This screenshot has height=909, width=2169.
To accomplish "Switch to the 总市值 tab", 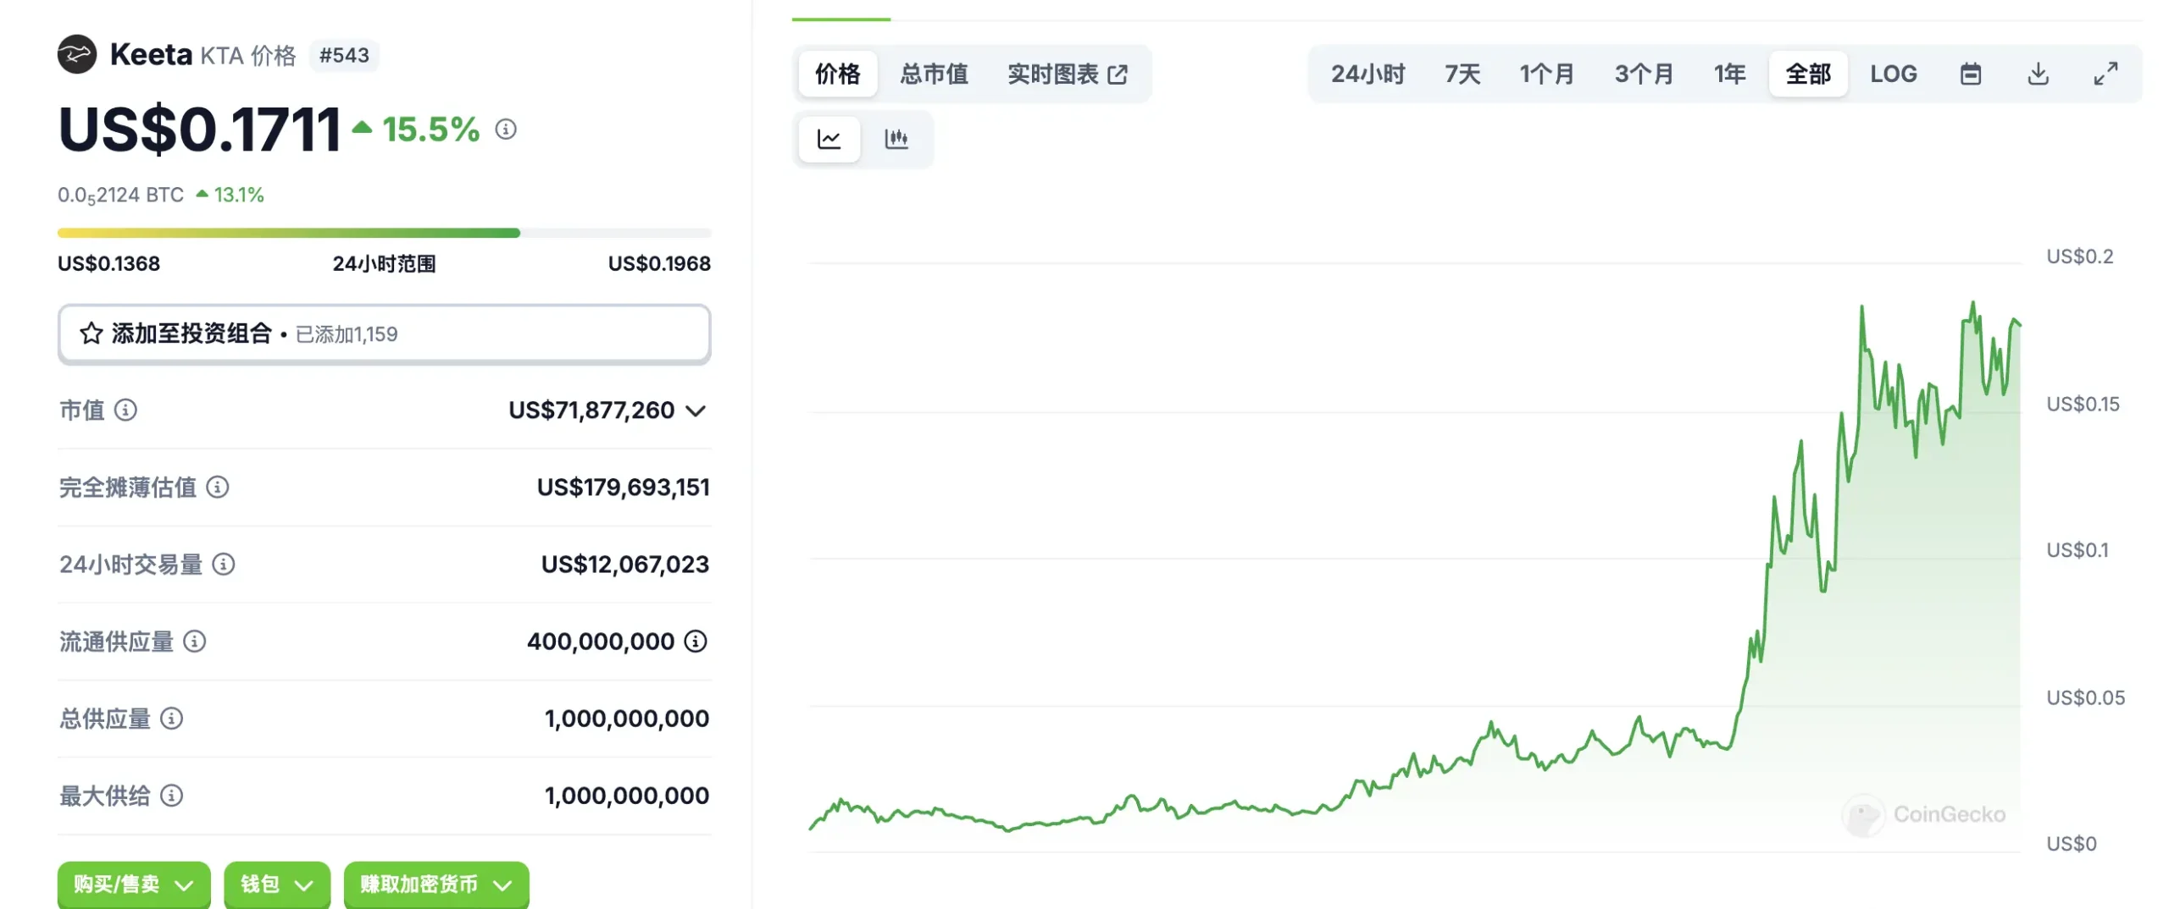I will [x=935, y=74].
